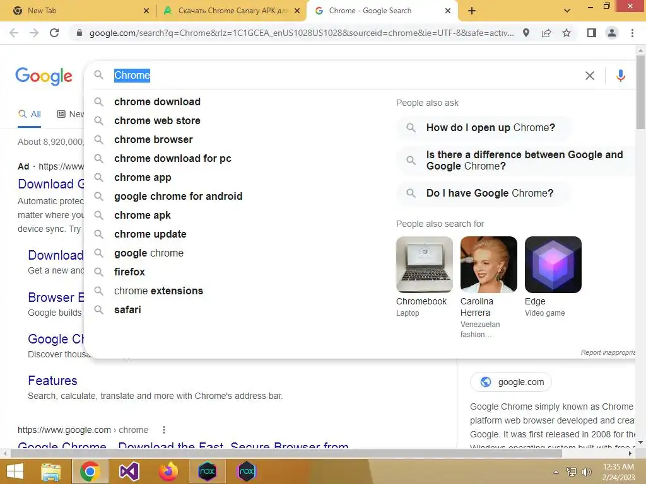Click the horizontal scrollbar's right arrow
The image size is (646, 484).
[x=630, y=454]
